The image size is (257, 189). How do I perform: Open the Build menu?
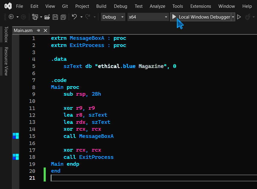click(101, 6)
